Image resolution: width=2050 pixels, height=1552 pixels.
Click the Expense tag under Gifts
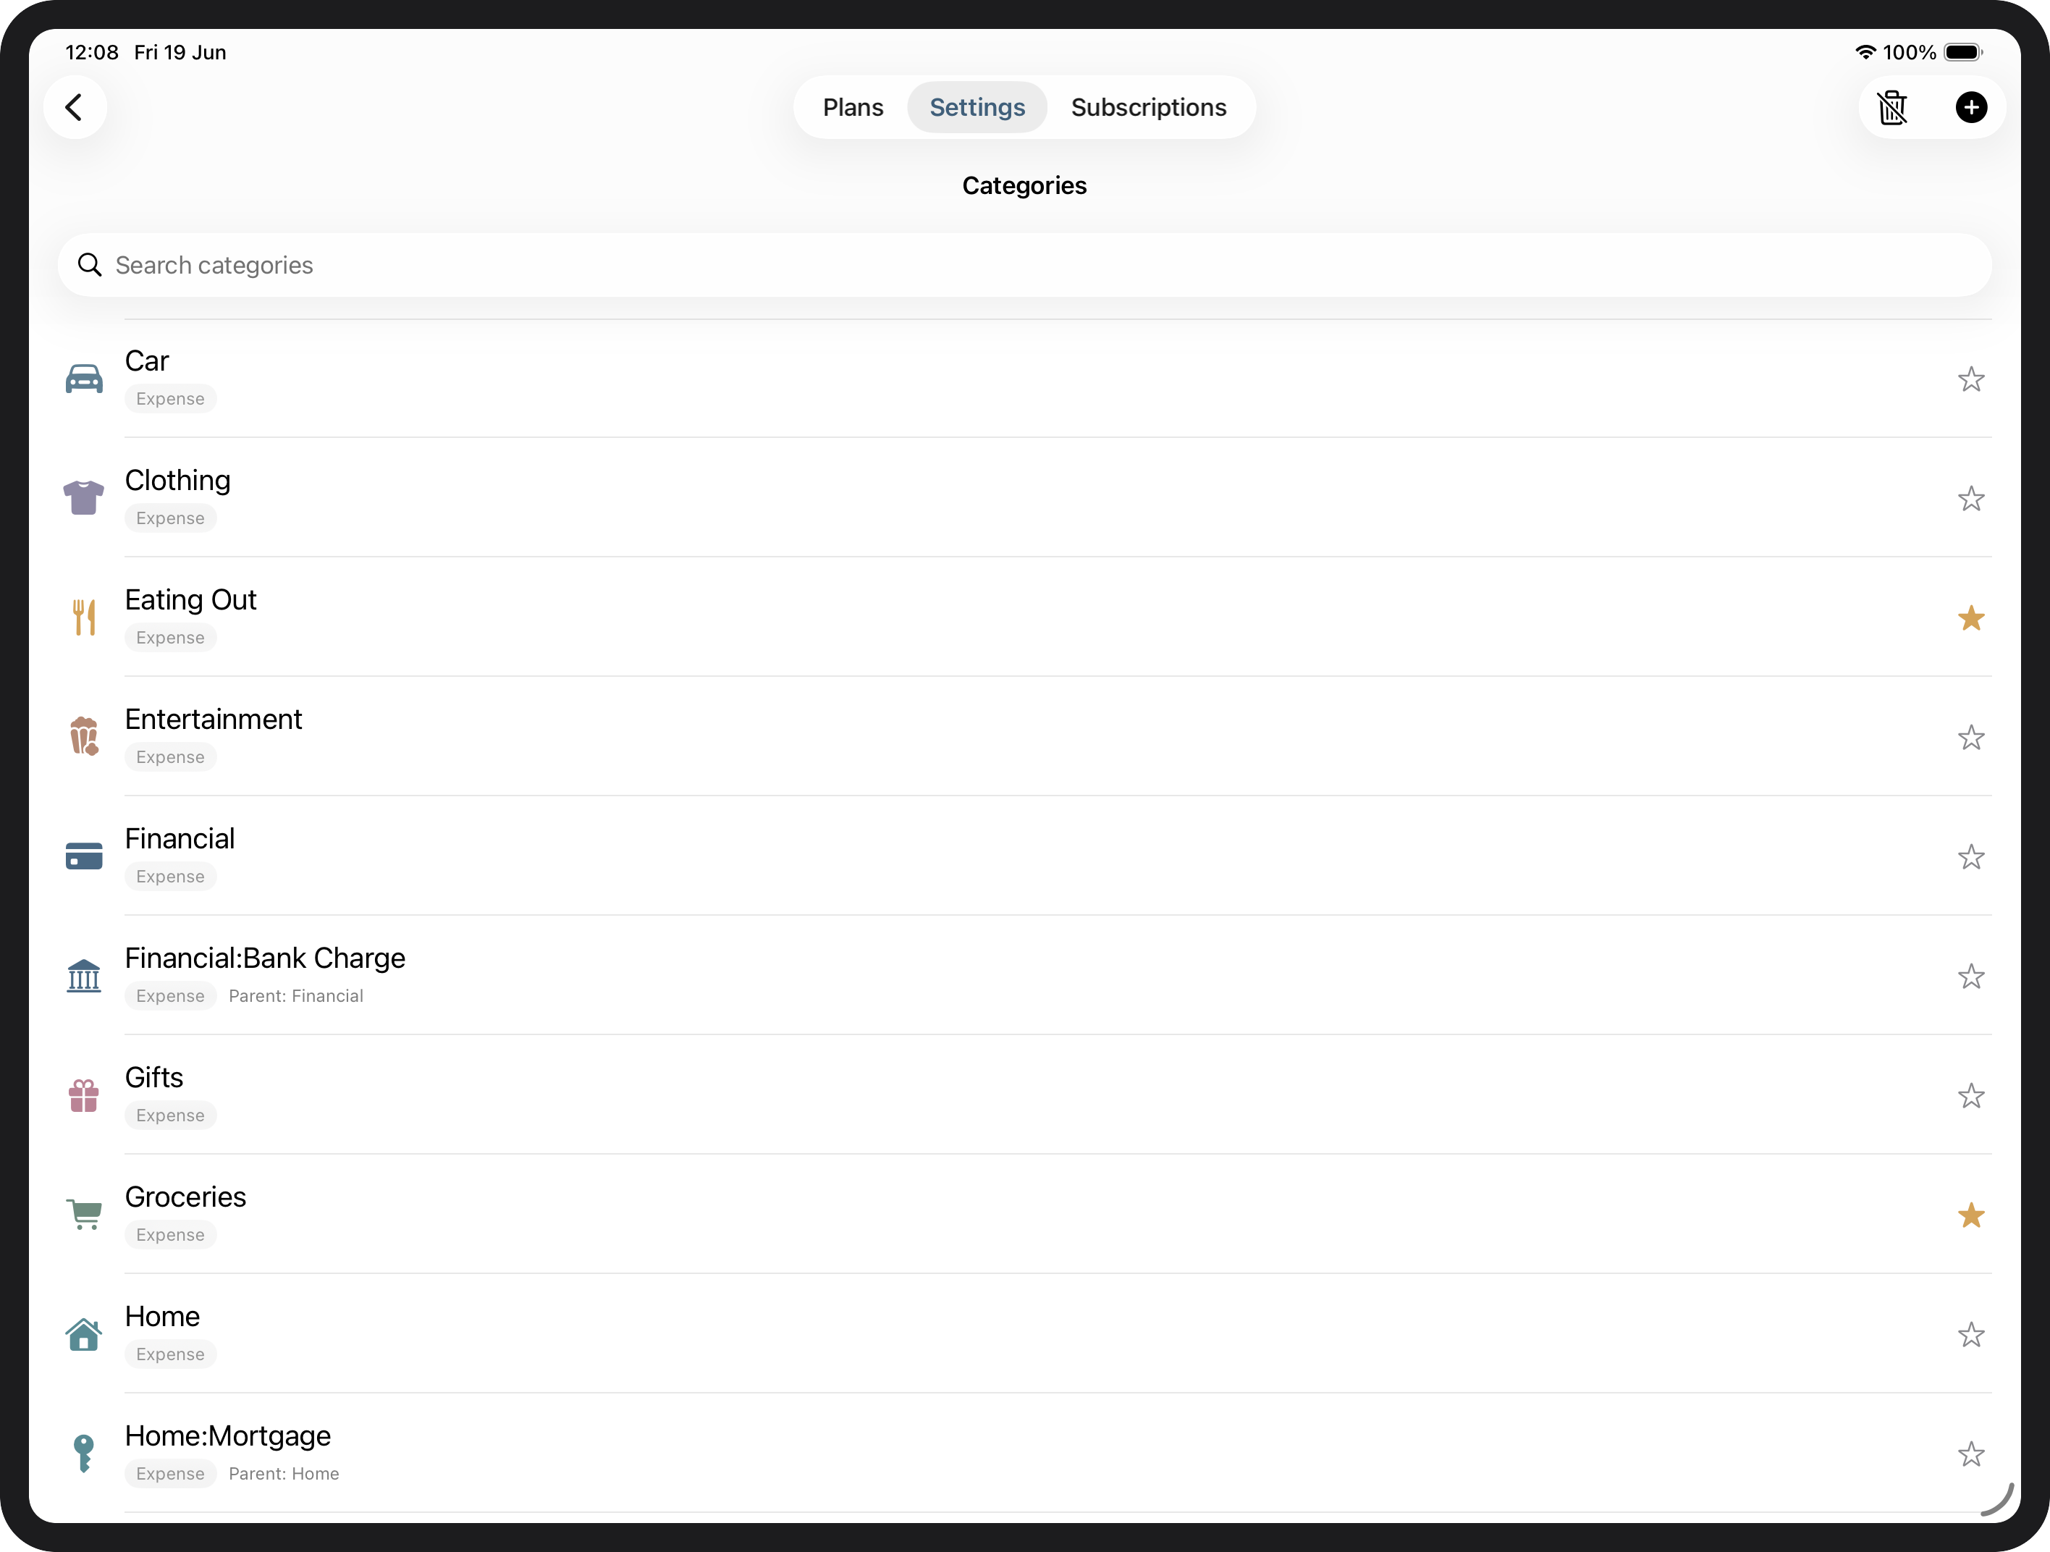(171, 1115)
